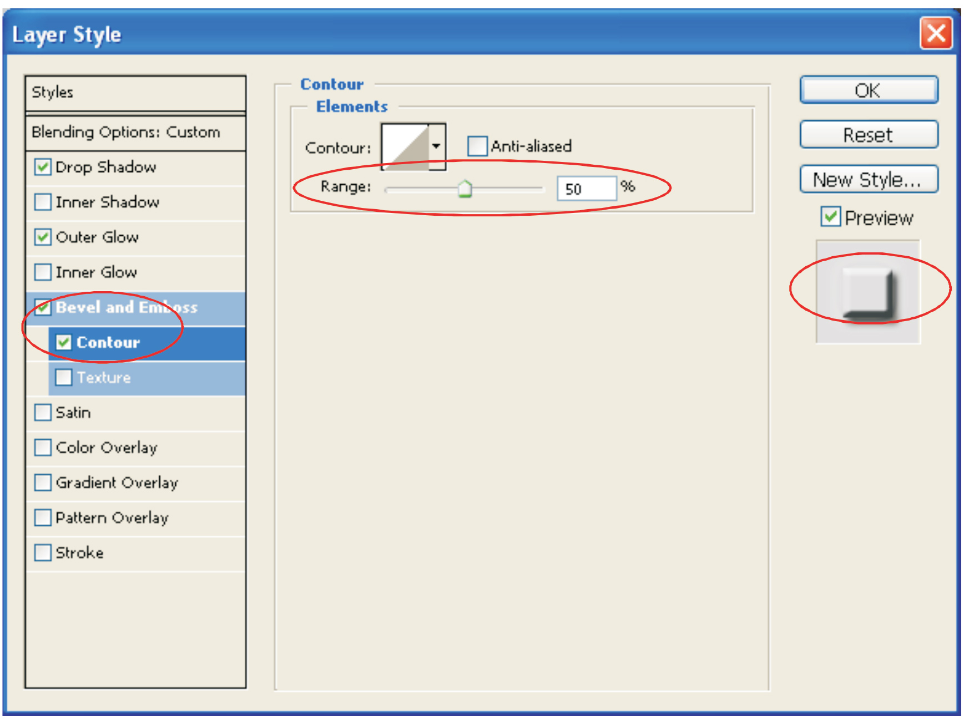This screenshot has height=726, width=974.
Task: Click the Reset button
Action: click(x=868, y=135)
